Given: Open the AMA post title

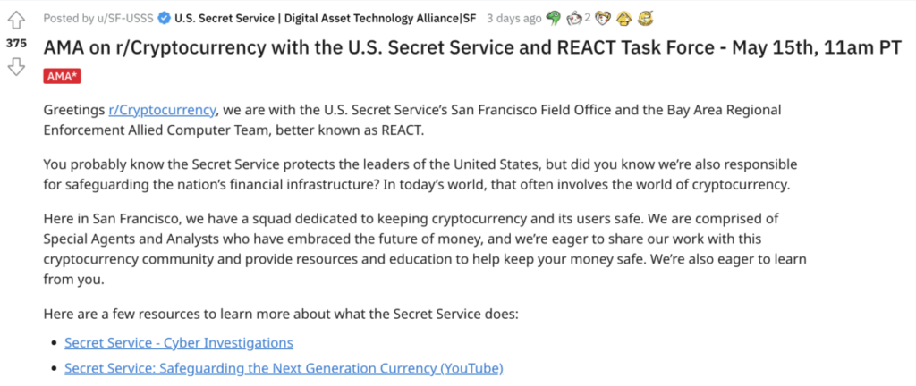Looking at the screenshot, I should click(471, 47).
